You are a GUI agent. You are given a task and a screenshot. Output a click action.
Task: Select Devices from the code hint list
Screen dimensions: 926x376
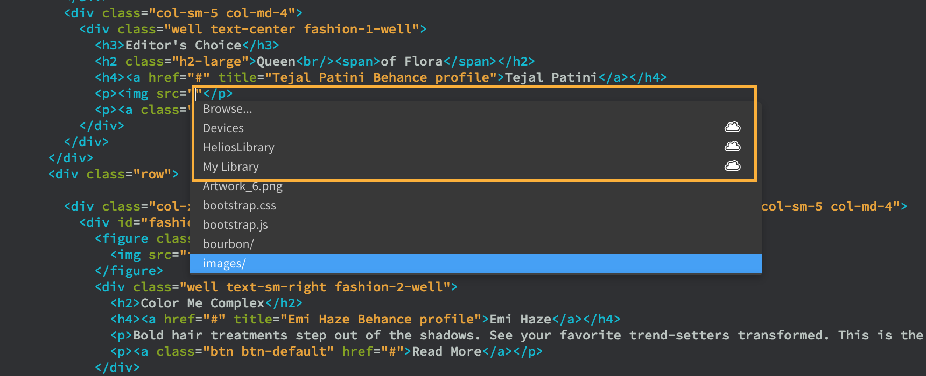point(223,128)
